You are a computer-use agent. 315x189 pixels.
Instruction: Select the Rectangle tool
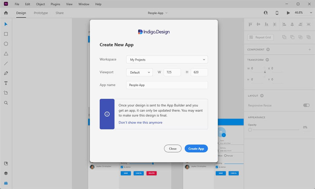[6, 34]
